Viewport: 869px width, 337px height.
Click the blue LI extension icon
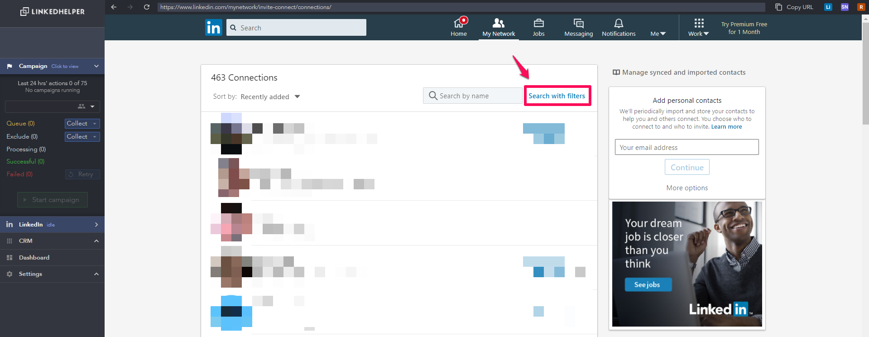click(828, 7)
